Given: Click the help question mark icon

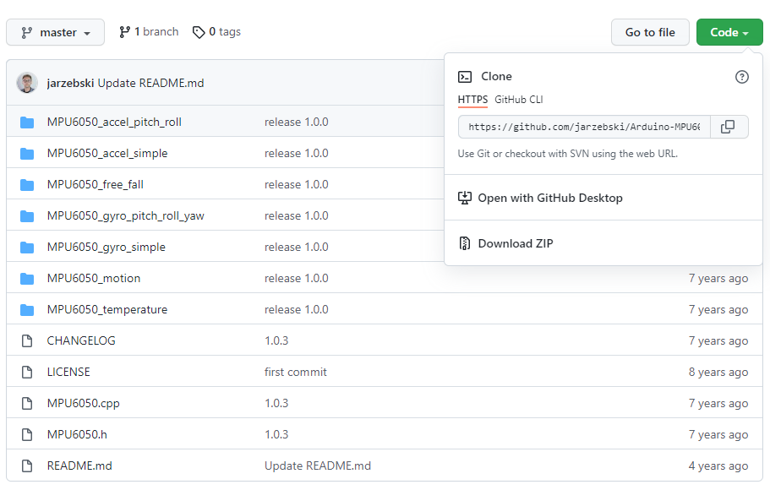Looking at the screenshot, I should [742, 77].
